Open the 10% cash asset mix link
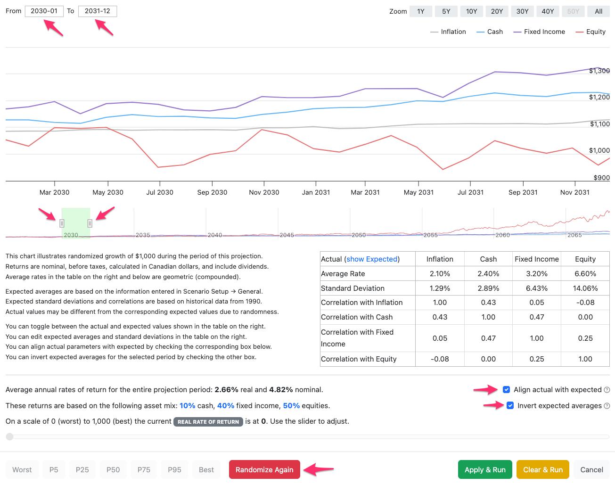 [188, 406]
